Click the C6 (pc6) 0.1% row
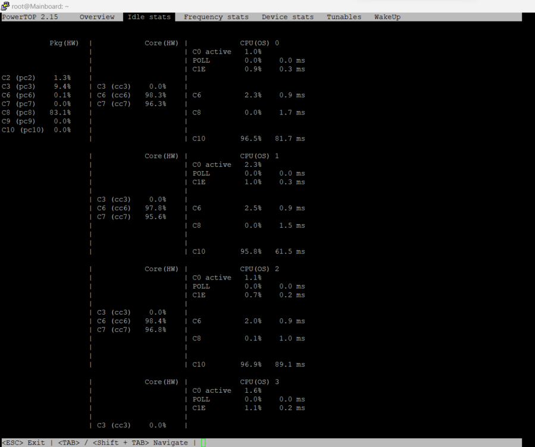This screenshot has height=447, width=535. [x=36, y=95]
